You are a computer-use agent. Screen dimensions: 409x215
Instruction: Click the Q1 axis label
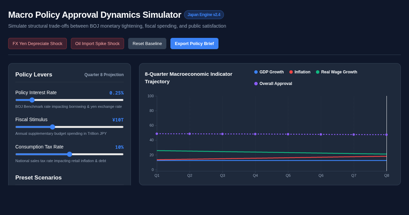coord(157,175)
